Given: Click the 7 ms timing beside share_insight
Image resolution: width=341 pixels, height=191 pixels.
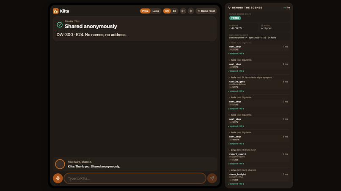Looking at the screenshot, I should click(285, 174).
